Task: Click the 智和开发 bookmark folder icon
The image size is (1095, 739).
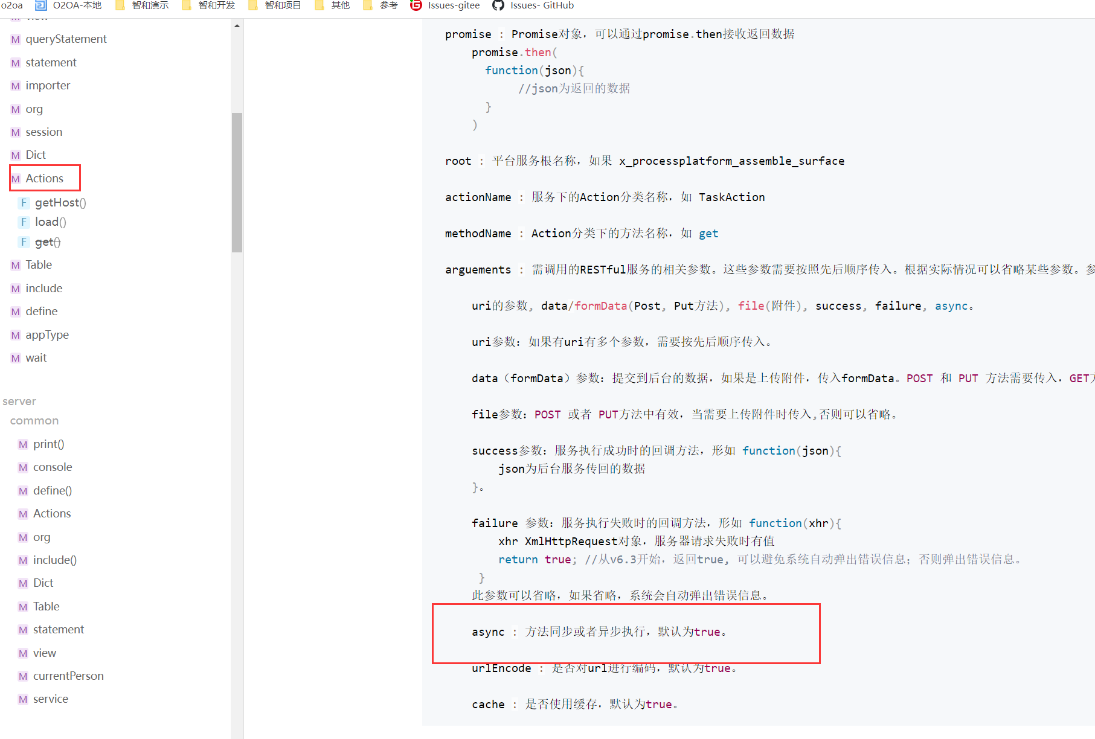Action: point(186,5)
